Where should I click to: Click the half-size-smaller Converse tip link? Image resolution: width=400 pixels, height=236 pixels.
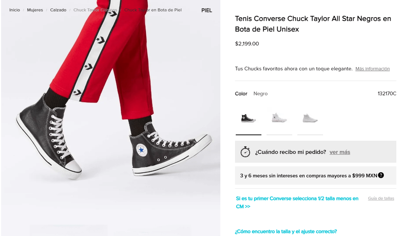[297, 202]
